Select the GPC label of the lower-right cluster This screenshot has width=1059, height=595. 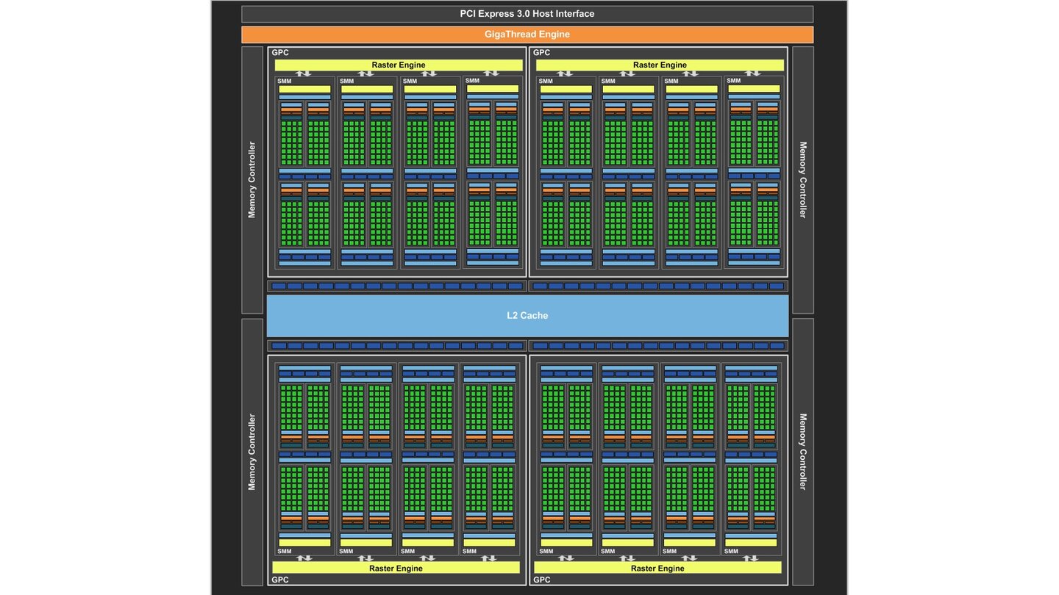coord(541,580)
